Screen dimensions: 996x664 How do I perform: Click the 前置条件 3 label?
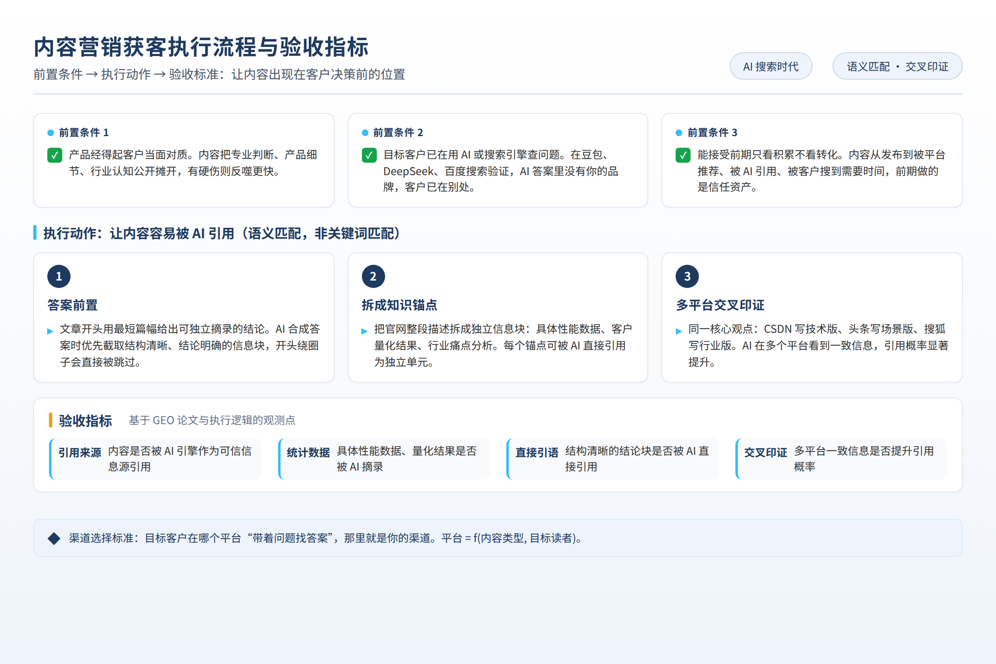point(712,132)
